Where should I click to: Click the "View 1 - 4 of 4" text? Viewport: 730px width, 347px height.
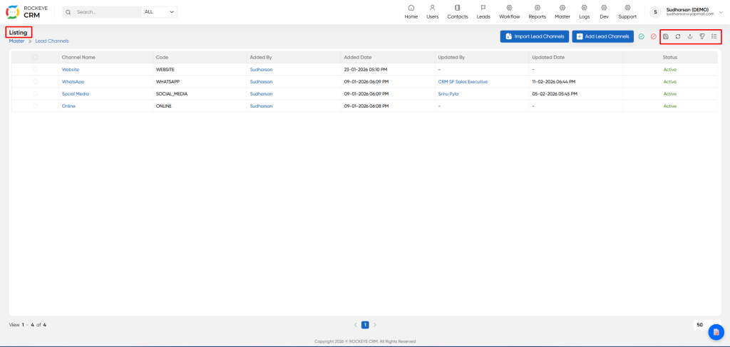coord(28,325)
